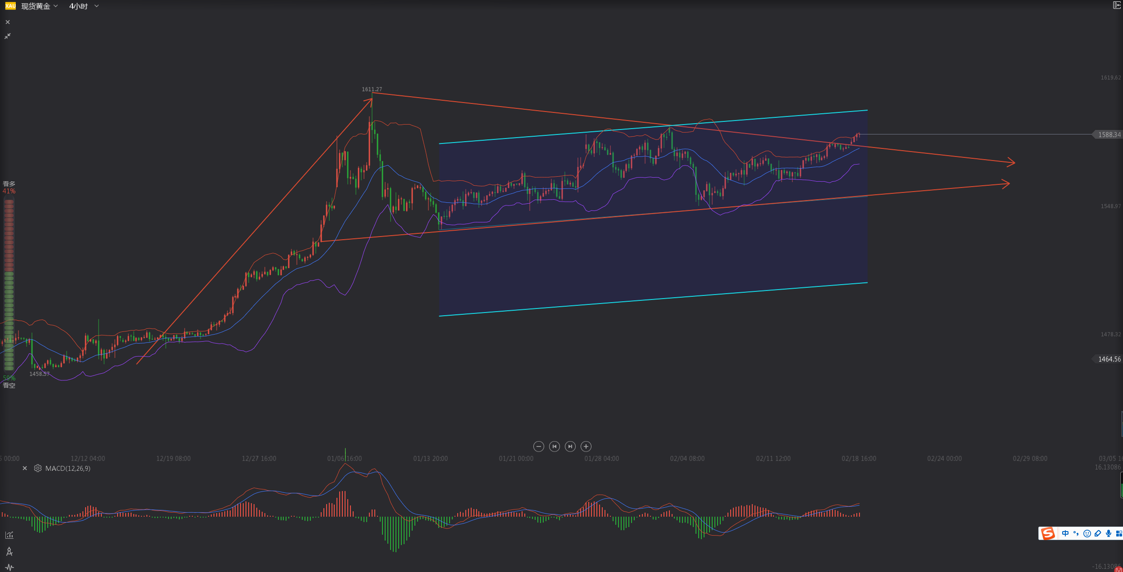Open MACD settings gear icon
The height and width of the screenshot is (572, 1123).
[38, 468]
